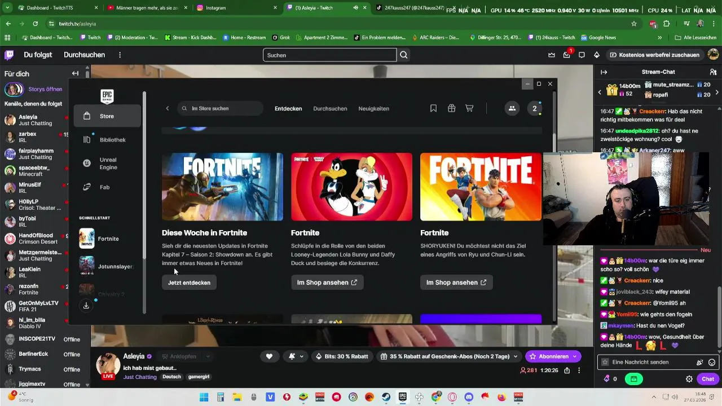Click the Epic wishlist bookmark icon
The width and height of the screenshot is (722, 406).
point(433,108)
